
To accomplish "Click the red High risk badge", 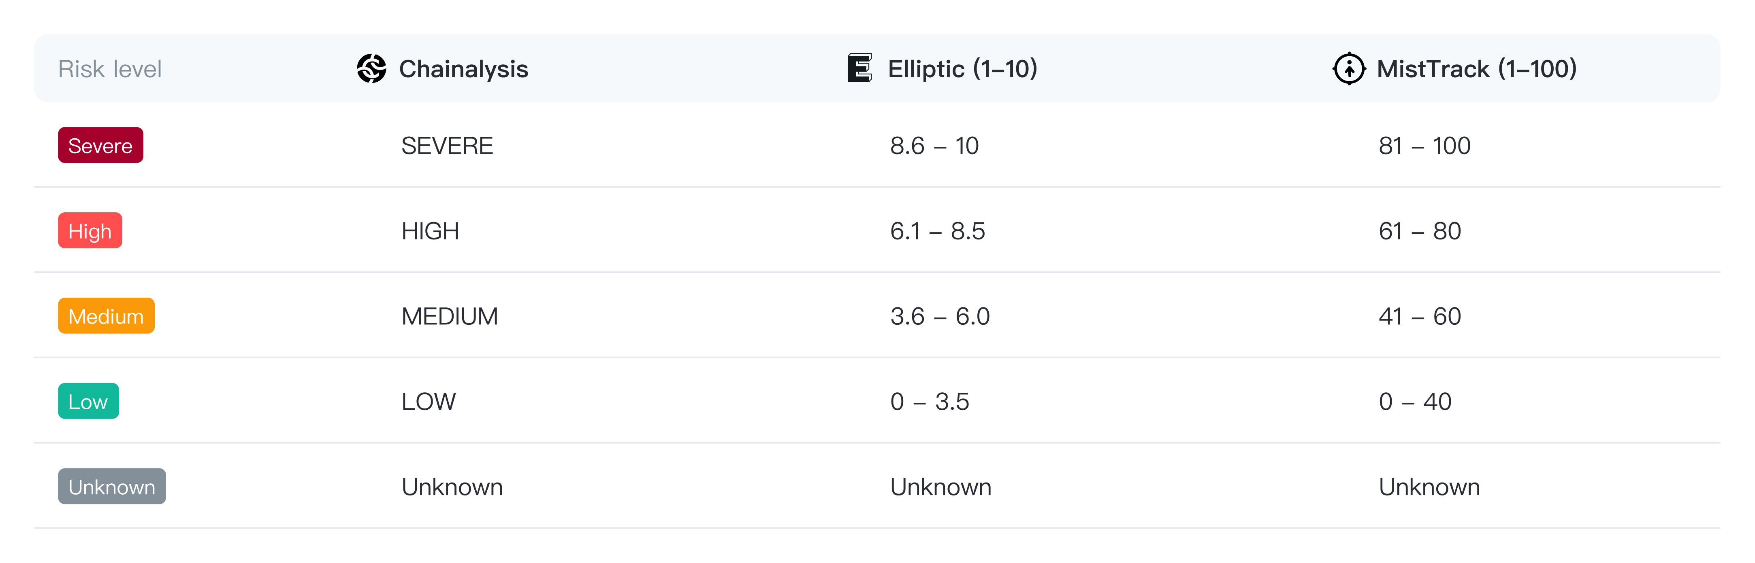I will (90, 231).
